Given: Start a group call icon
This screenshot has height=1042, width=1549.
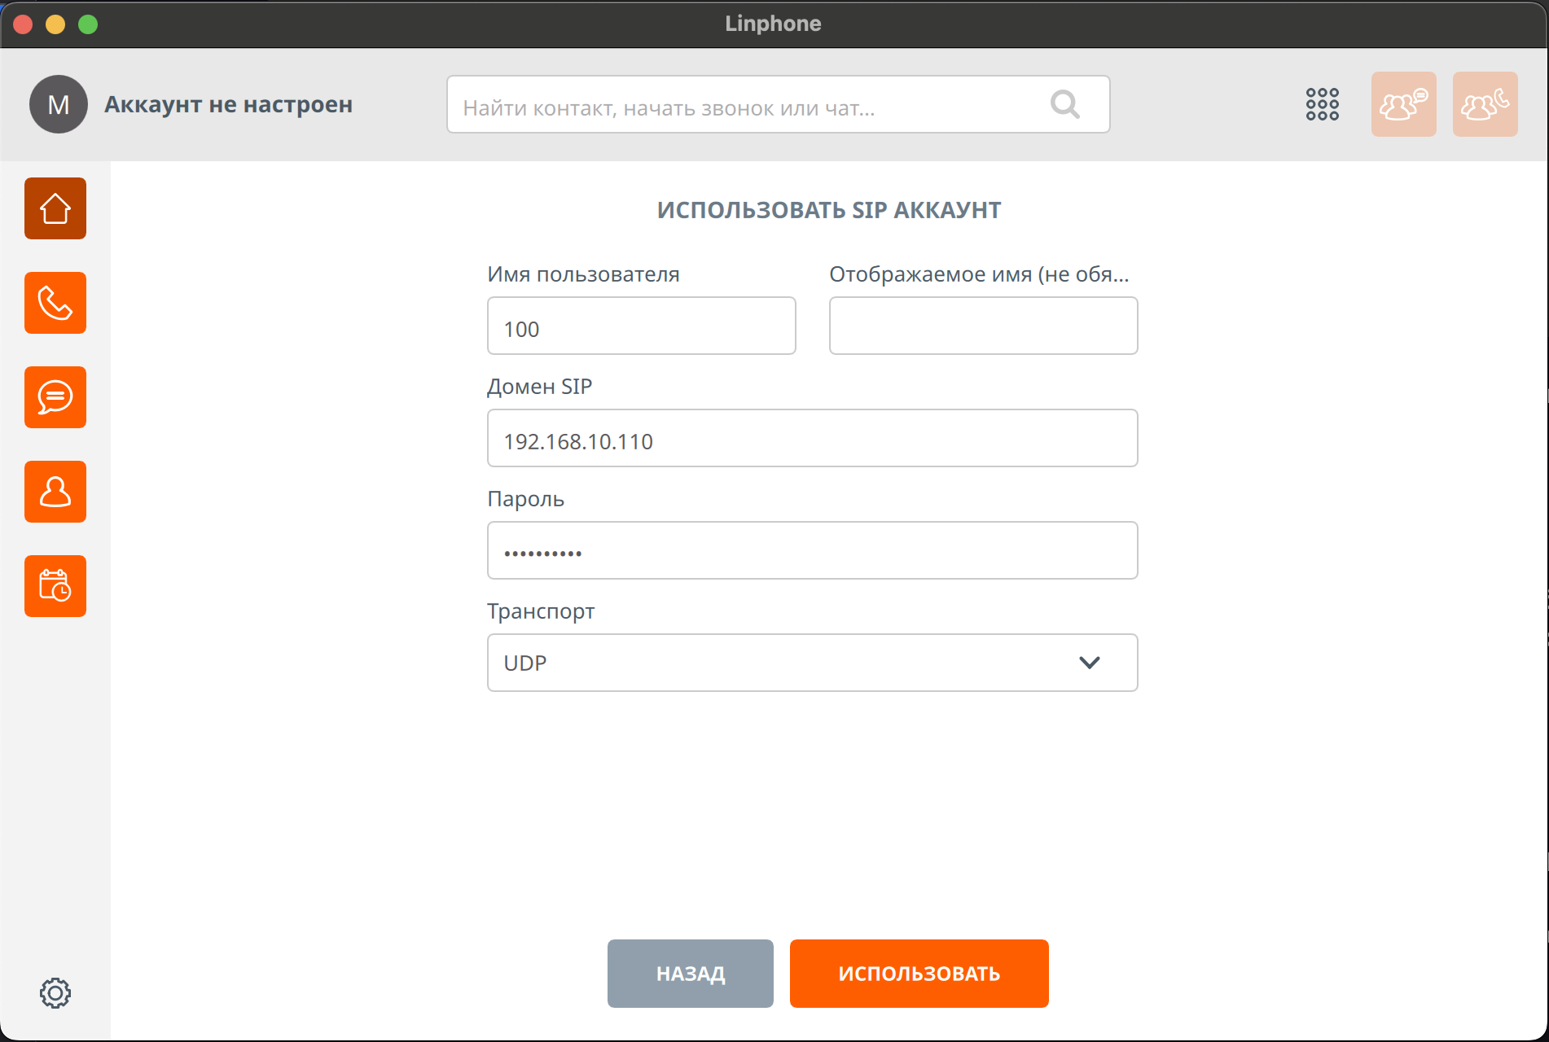Looking at the screenshot, I should 1485,104.
